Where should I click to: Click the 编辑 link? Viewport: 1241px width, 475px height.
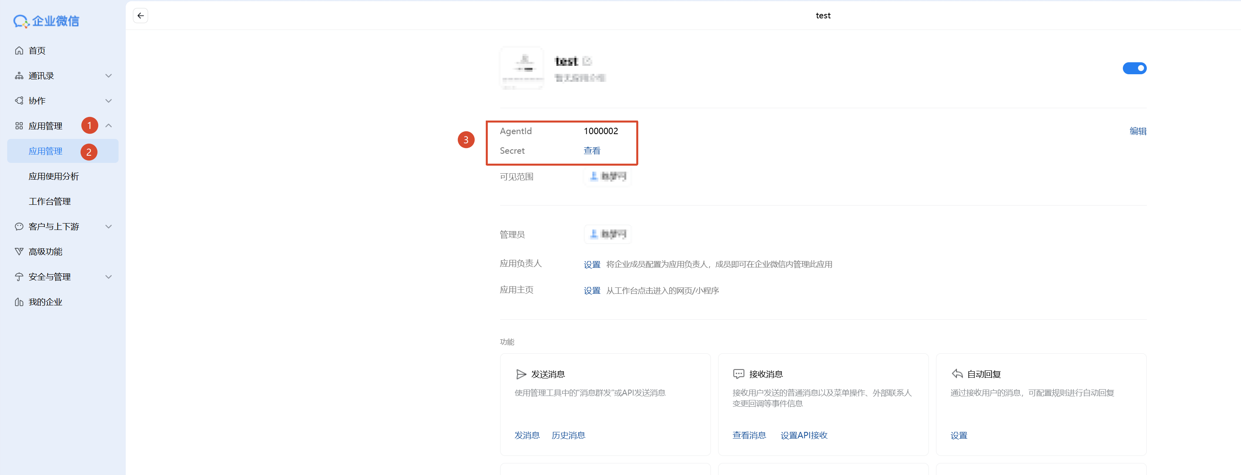pos(1138,131)
